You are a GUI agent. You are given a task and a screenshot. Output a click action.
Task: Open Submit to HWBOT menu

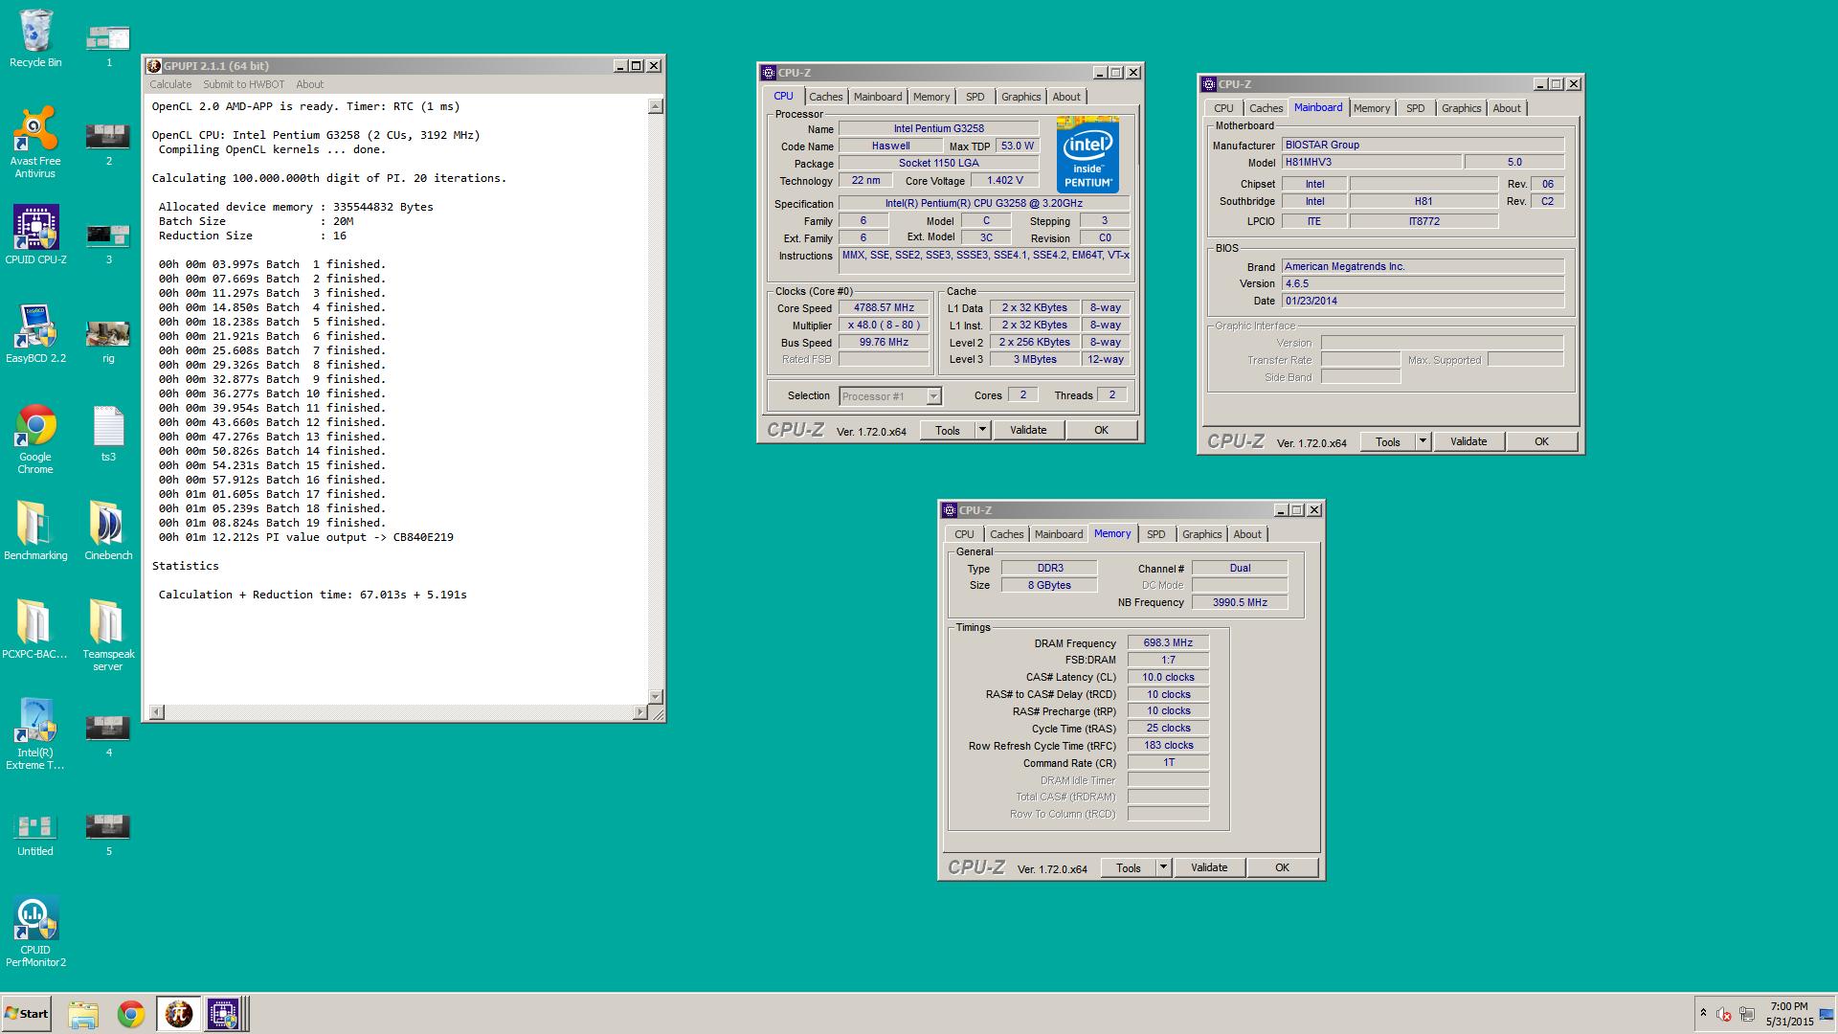coord(243,84)
